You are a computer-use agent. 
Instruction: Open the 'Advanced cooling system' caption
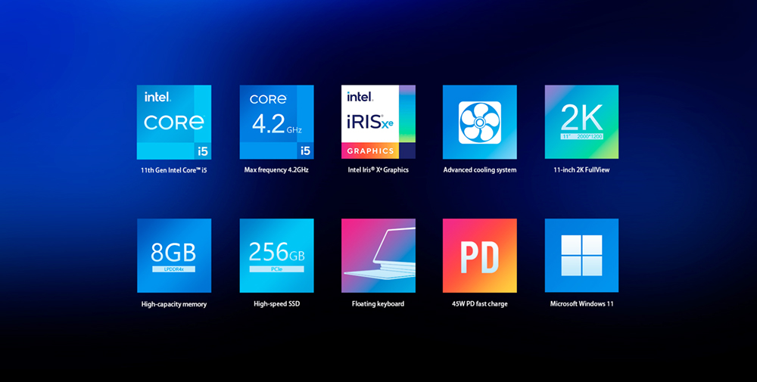480,170
